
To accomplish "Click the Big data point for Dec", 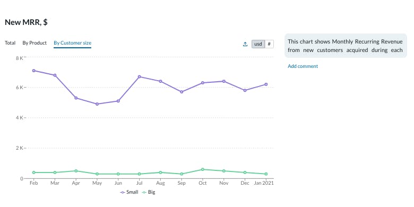I will [x=245, y=172].
